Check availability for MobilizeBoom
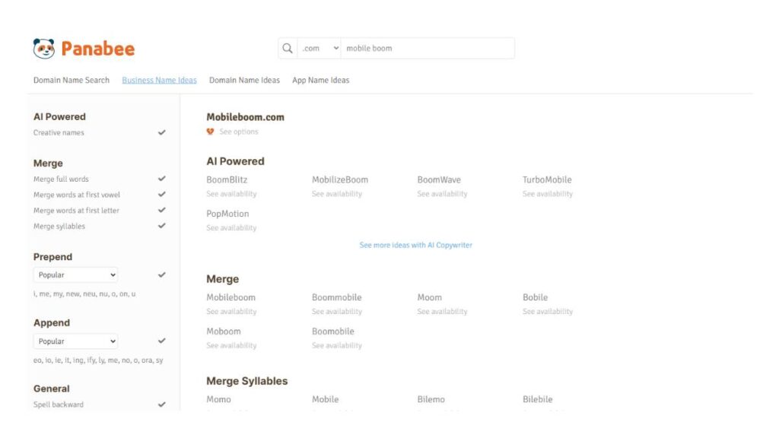Screen dimensions: 779x438 click(x=337, y=194)
